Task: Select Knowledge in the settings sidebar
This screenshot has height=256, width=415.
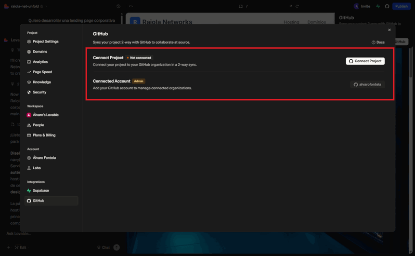Action: click(39, 82)
